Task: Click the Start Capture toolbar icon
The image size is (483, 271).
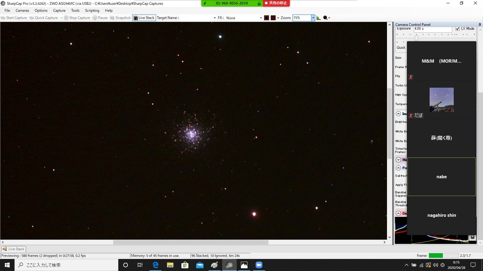Action: coord(3,18)
